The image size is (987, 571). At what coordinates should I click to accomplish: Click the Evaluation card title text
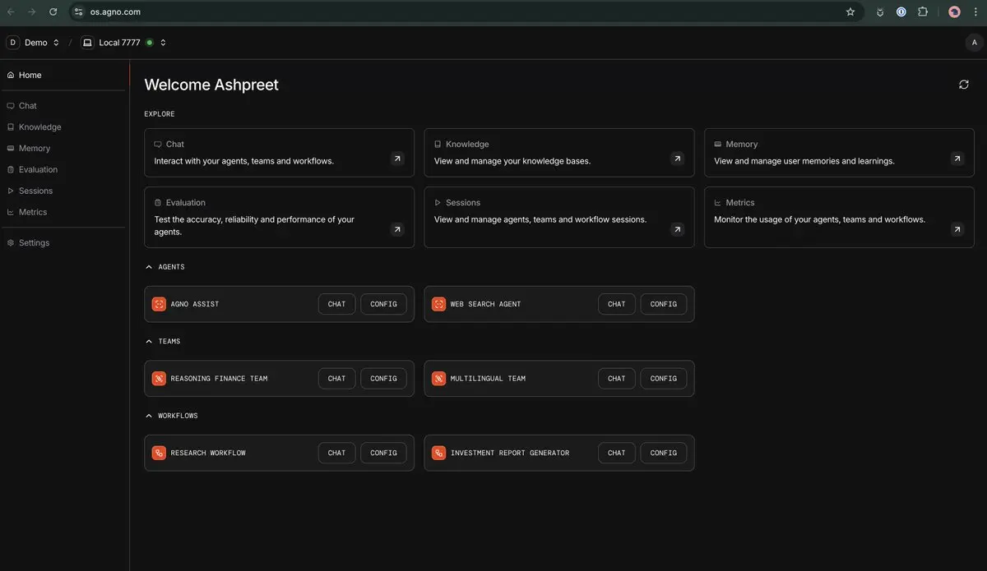(x=186, y=203)
